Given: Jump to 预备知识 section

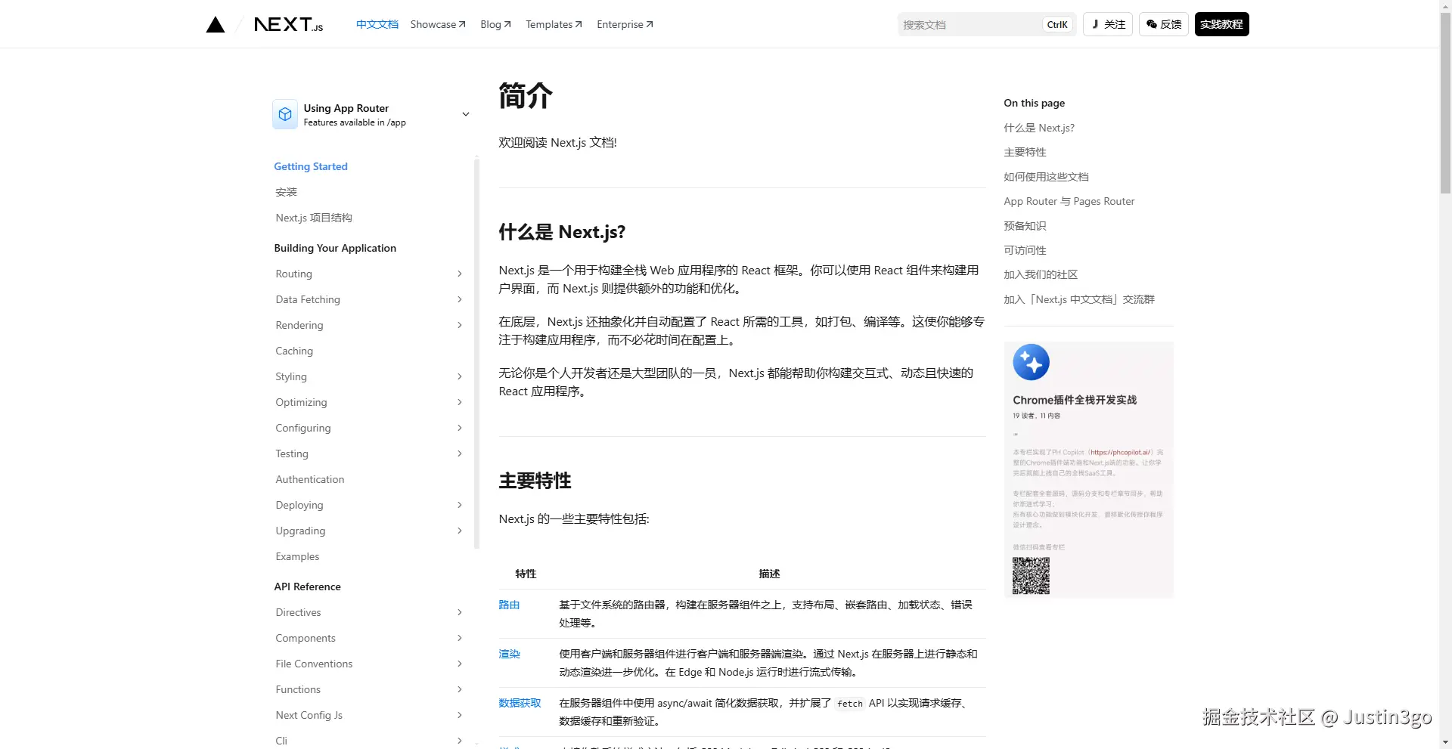Looking at the screenshot, I should [1025, 226].
